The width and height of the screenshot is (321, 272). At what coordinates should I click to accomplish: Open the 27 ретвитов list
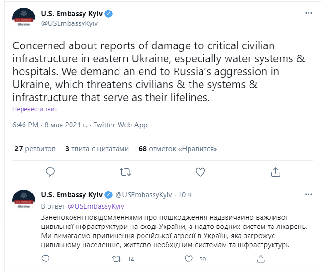pos(35,148)
